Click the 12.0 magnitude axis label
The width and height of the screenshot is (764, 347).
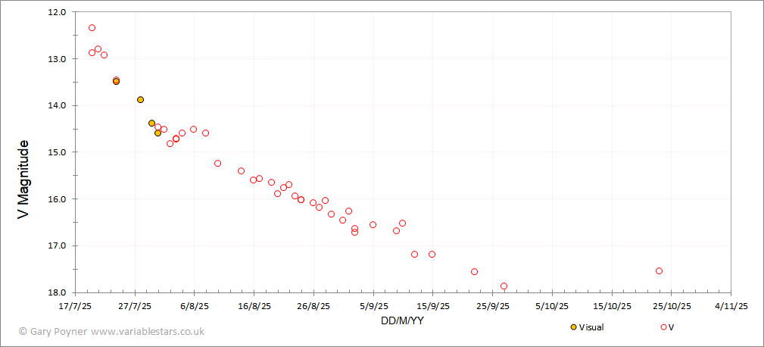(58, 11)
